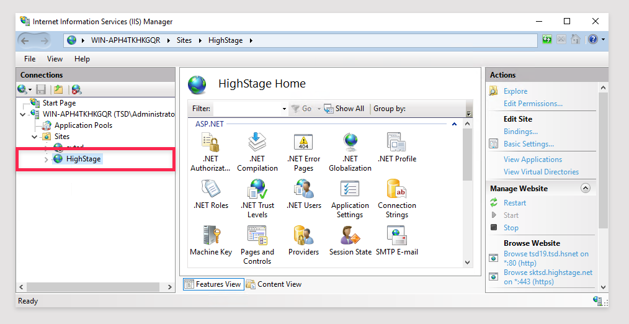Open .NET Globalization feature

coord(350,151)
